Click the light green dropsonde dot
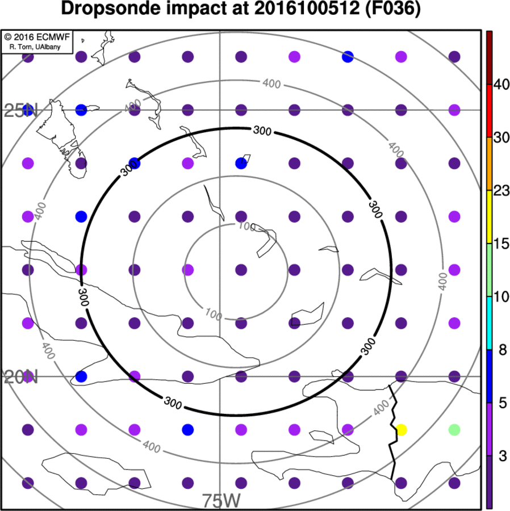 (x=454, y=430)
